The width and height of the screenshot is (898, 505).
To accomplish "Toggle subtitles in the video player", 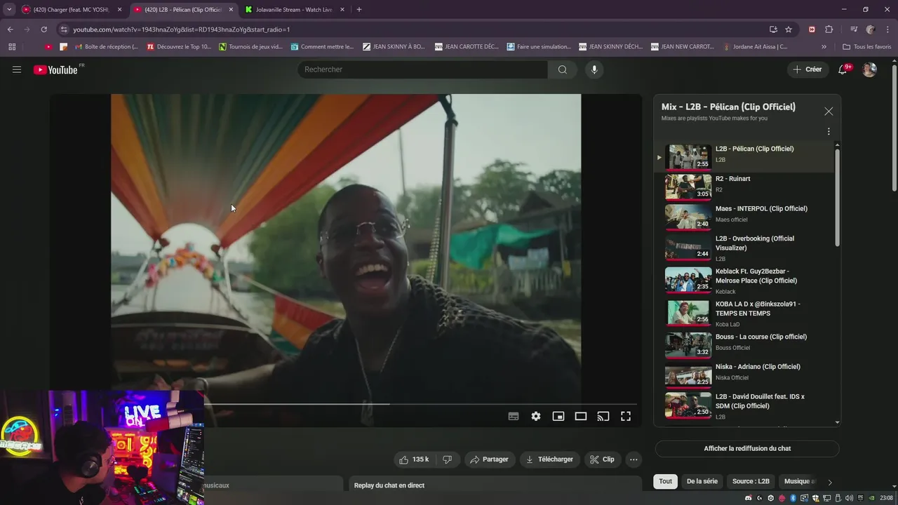I will pyautogui.click(x=514, y=416).
